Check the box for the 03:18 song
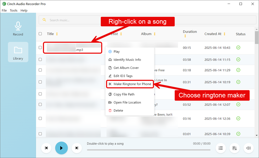This screenshot has height=158, width=259. point(40,70)
